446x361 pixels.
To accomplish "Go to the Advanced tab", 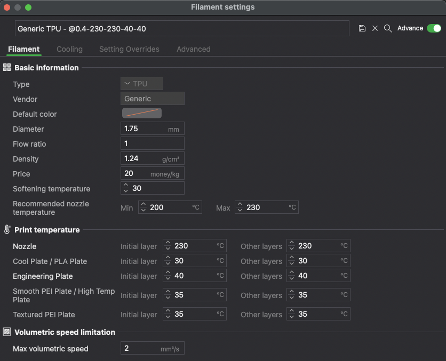I will (193, 49).
